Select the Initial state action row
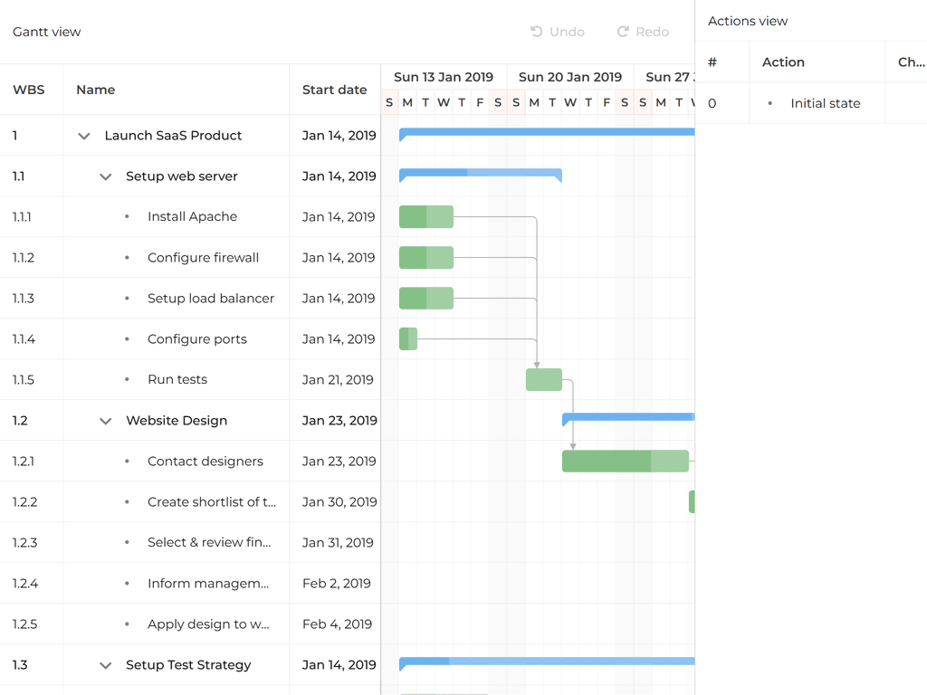927x695 pixels. pos(825,103)
